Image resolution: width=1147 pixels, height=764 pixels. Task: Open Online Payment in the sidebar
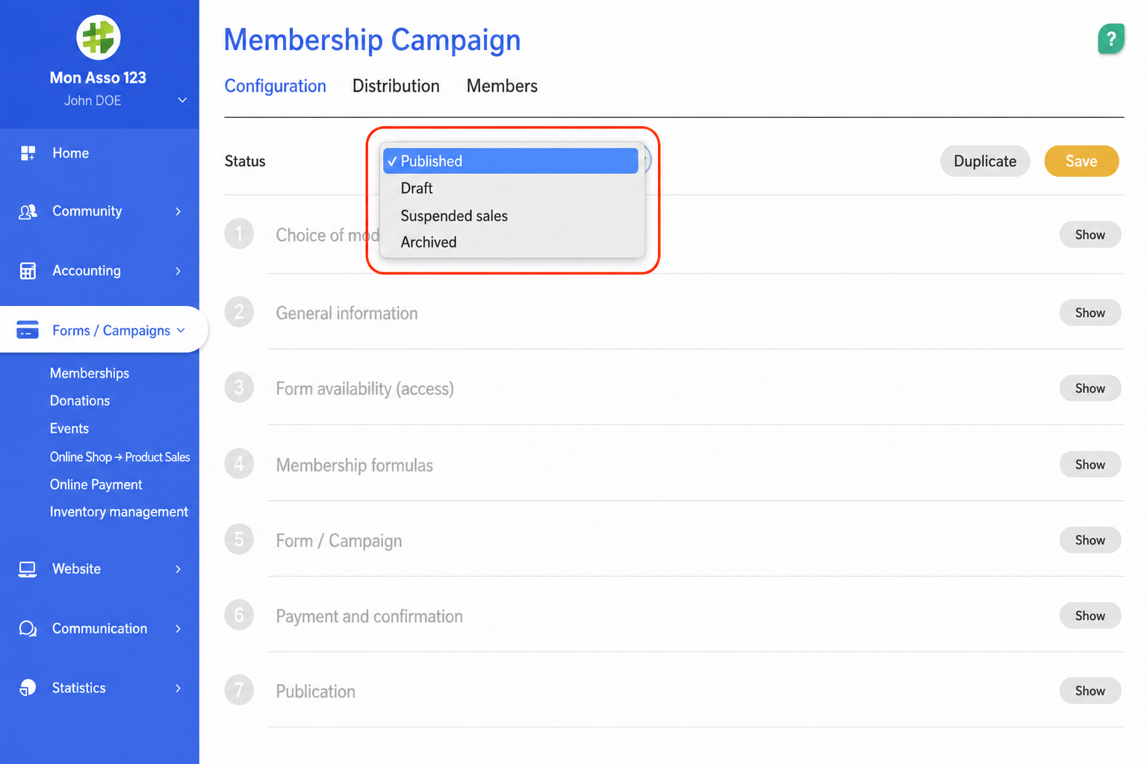pyautogui.click(x=96, y=484)
